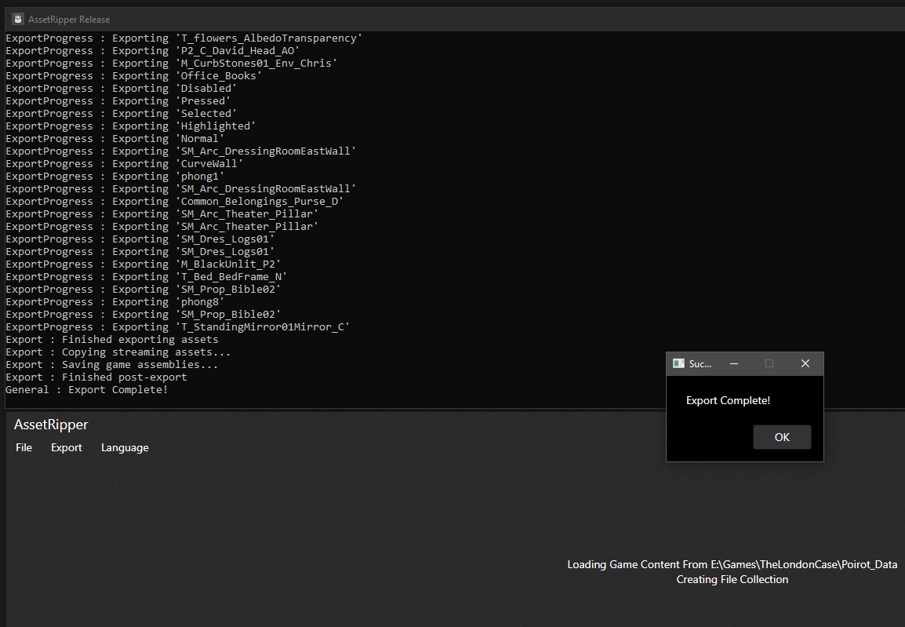
Task: Click the AssetRipper icon in the title bar
Action: coord(17,18)
